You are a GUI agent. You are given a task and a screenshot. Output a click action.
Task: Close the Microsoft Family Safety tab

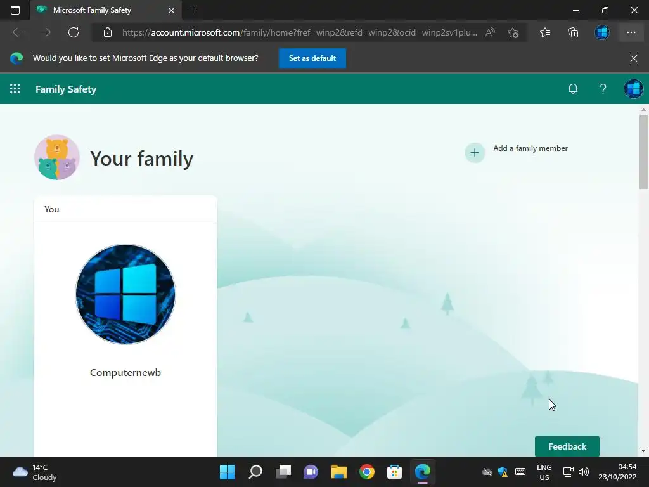coord(171,10)
